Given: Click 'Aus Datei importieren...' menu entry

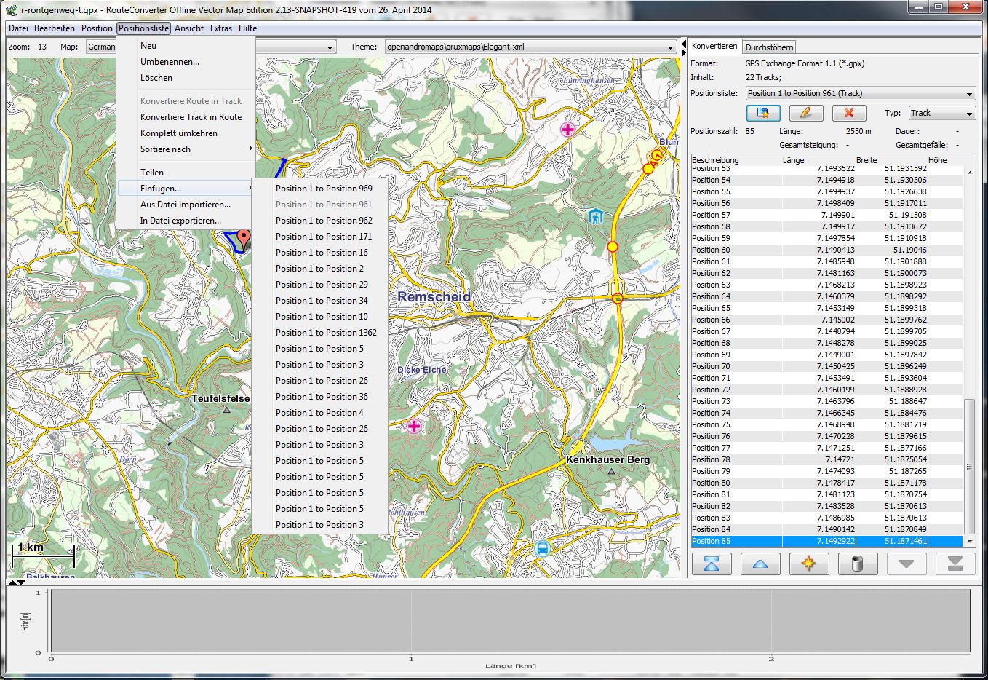Looking at the screenshot, I should (x=185, y=205).
